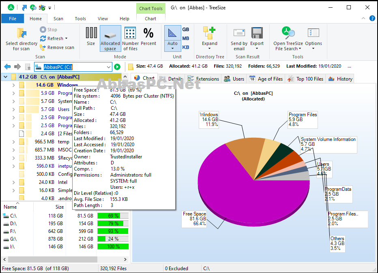Stop the current scan
The width and height of the screenshot is (378, 273).
48,30
